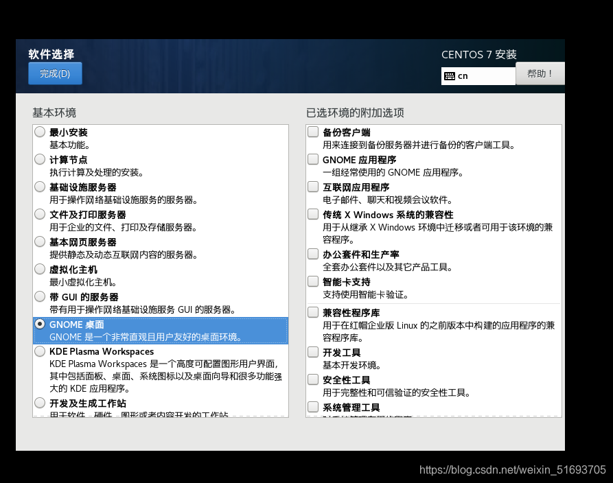Screen dimensions: 613x483
Task: Tick the 开发工具 checkbox
Action: click(x=313, y=352)
